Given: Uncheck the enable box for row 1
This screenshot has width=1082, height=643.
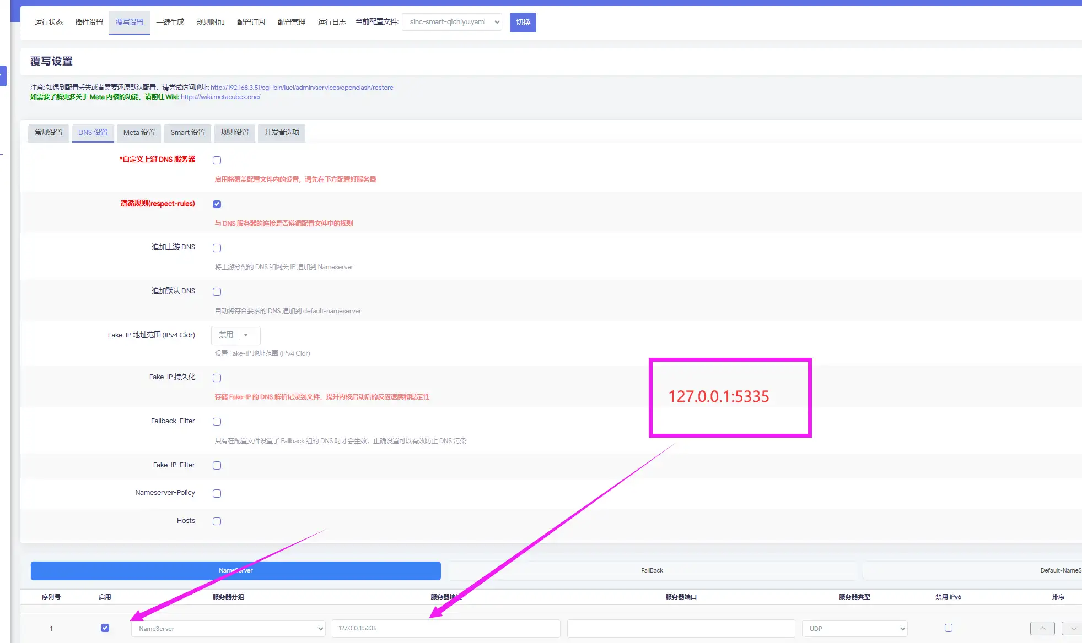Looking at the screenshot, I should coord(105,628).
